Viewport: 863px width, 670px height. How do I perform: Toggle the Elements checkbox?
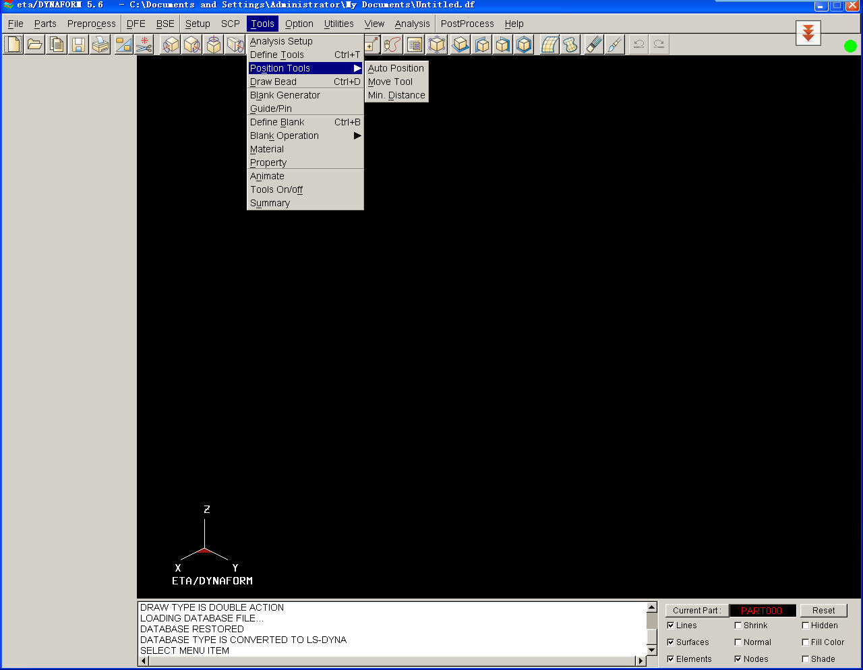tap(670, 659)
